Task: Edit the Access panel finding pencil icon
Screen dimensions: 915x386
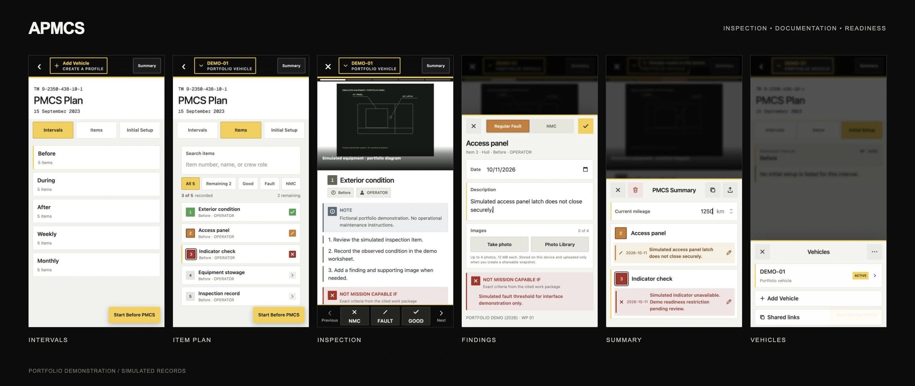Action: [x=729, y=253]
